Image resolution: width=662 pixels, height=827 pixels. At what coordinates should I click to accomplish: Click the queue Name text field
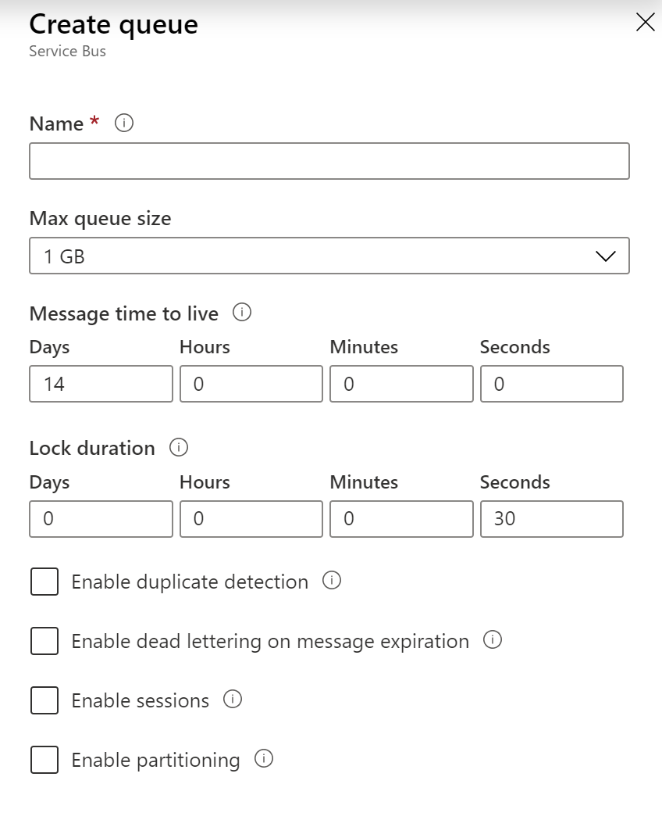click(329, 161)
